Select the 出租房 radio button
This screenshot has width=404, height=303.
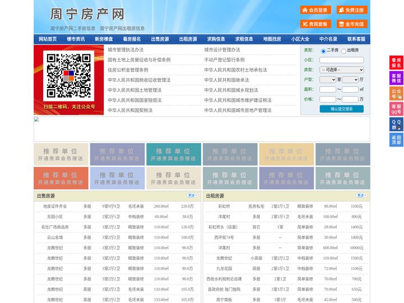coord(343,51)
